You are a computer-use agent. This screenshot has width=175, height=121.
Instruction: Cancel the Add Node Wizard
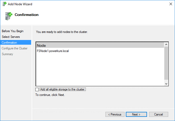159,114
